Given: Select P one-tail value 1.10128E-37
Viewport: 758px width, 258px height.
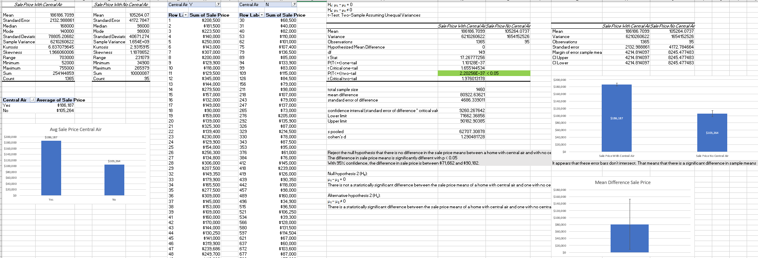Looking at the screenshot, I should [473, 63].
